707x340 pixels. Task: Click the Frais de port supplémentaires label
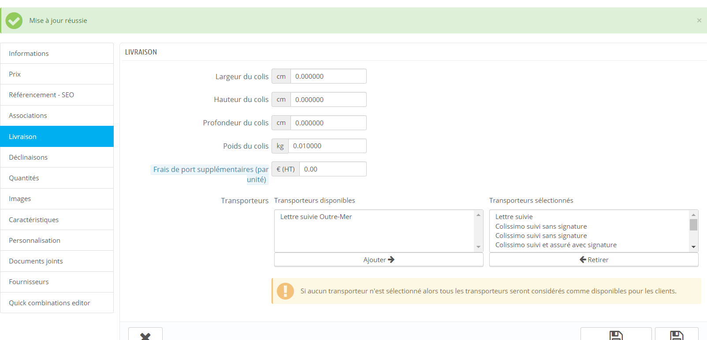tap(211, 174)
